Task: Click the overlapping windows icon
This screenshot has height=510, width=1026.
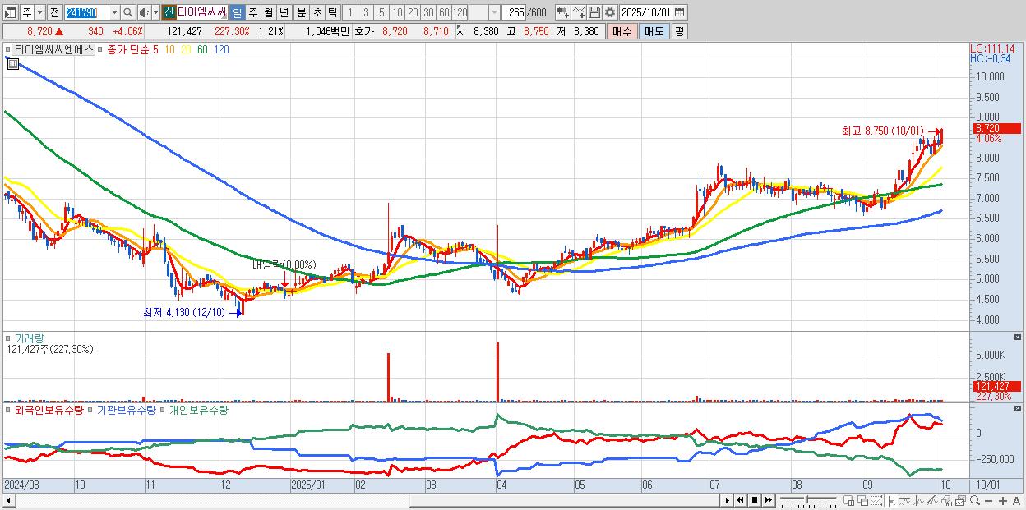Action: [x=863, y=500]
